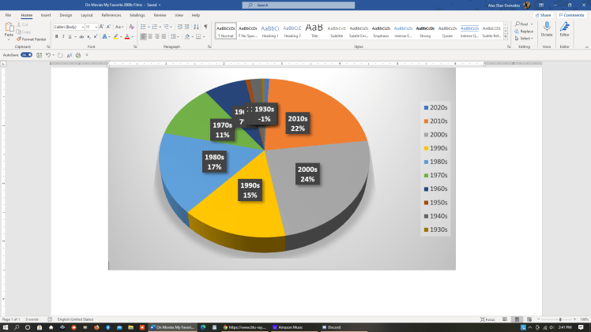The image size is (591, 332).
Task: Click the Show/Hide paragraph marks icon
Action: (x=205, y=27)
